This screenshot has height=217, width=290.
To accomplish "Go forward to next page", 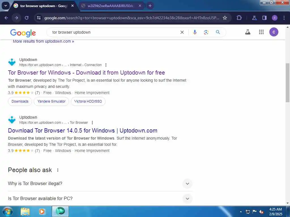I will (16, 18).
